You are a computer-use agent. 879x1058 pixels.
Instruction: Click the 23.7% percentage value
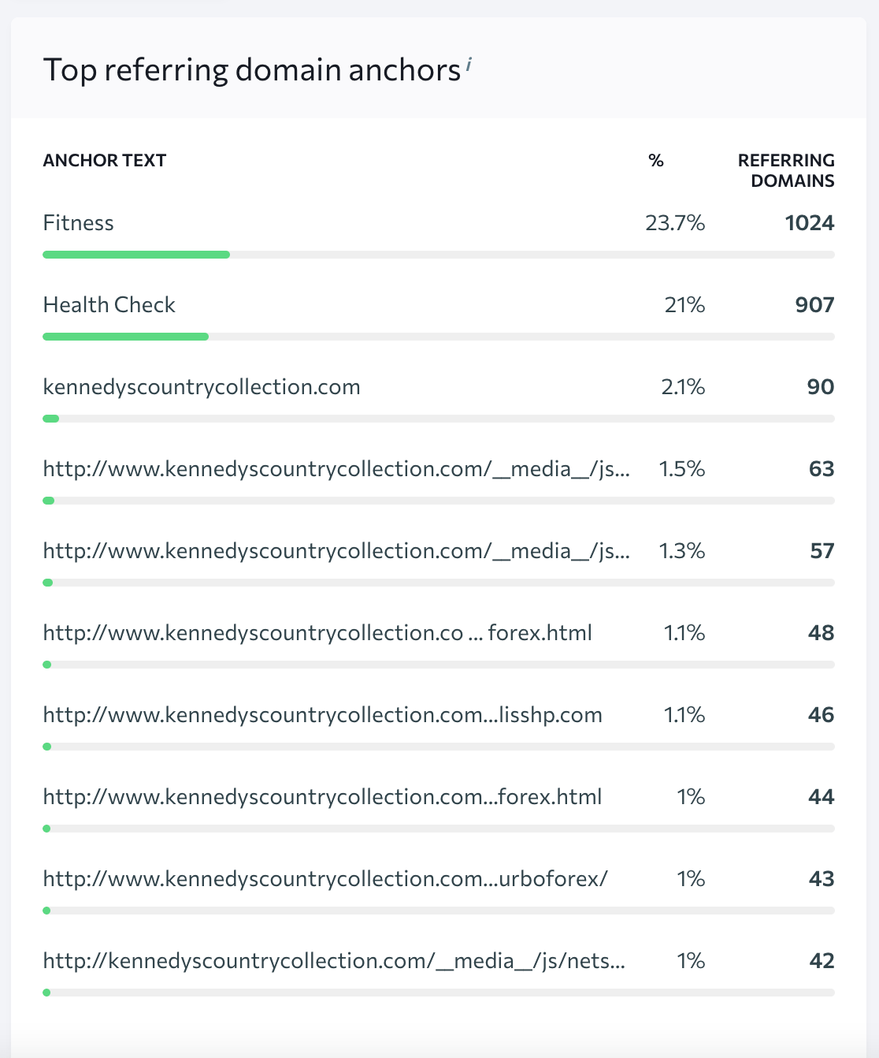[x=674, y=223]
